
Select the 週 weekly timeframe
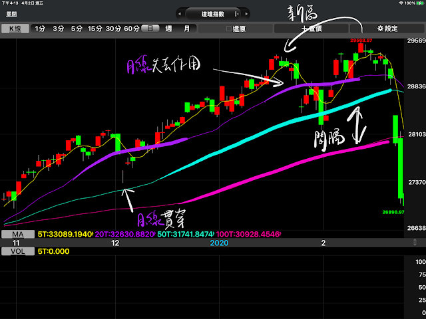pos(168,29)
